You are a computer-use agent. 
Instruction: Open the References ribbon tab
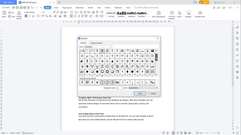pyautogui.click(x=79, y=7)
